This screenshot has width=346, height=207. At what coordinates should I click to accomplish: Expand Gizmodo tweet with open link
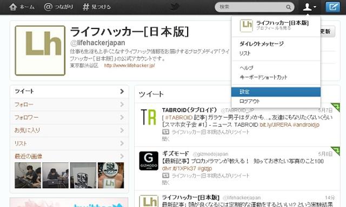pos(165,182)
